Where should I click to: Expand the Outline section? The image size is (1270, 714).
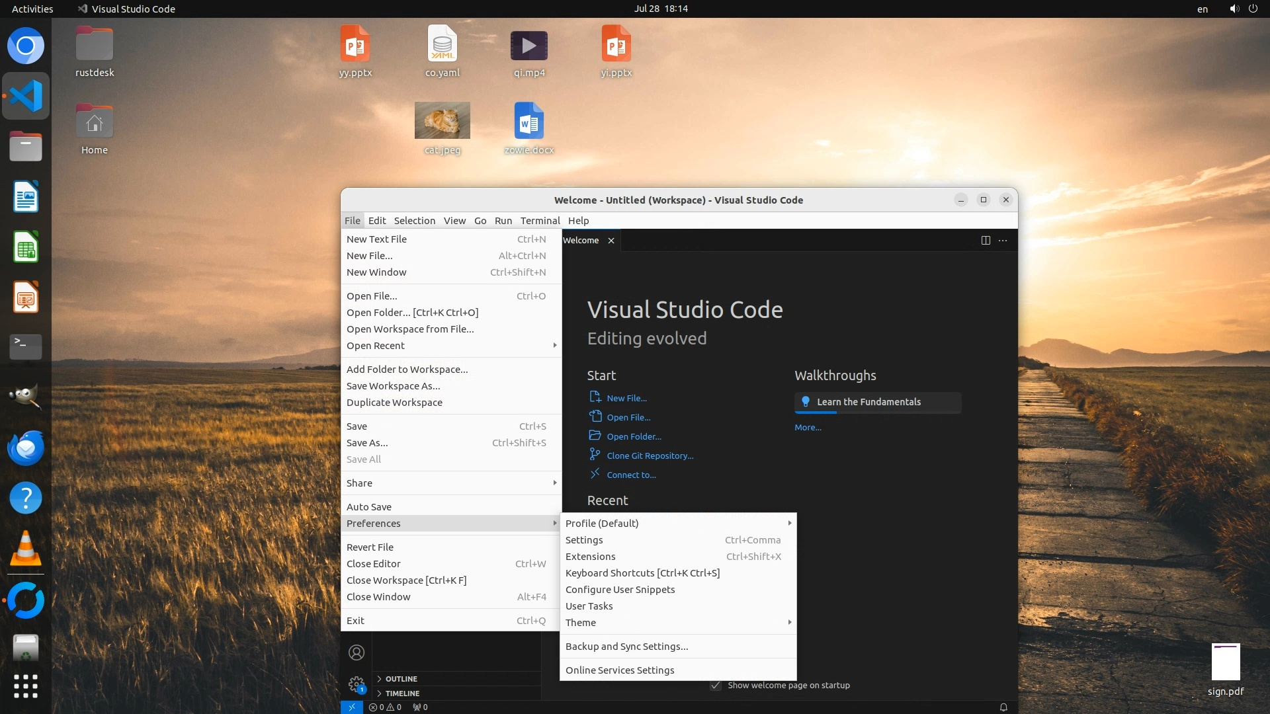click(x=401, y=678)
